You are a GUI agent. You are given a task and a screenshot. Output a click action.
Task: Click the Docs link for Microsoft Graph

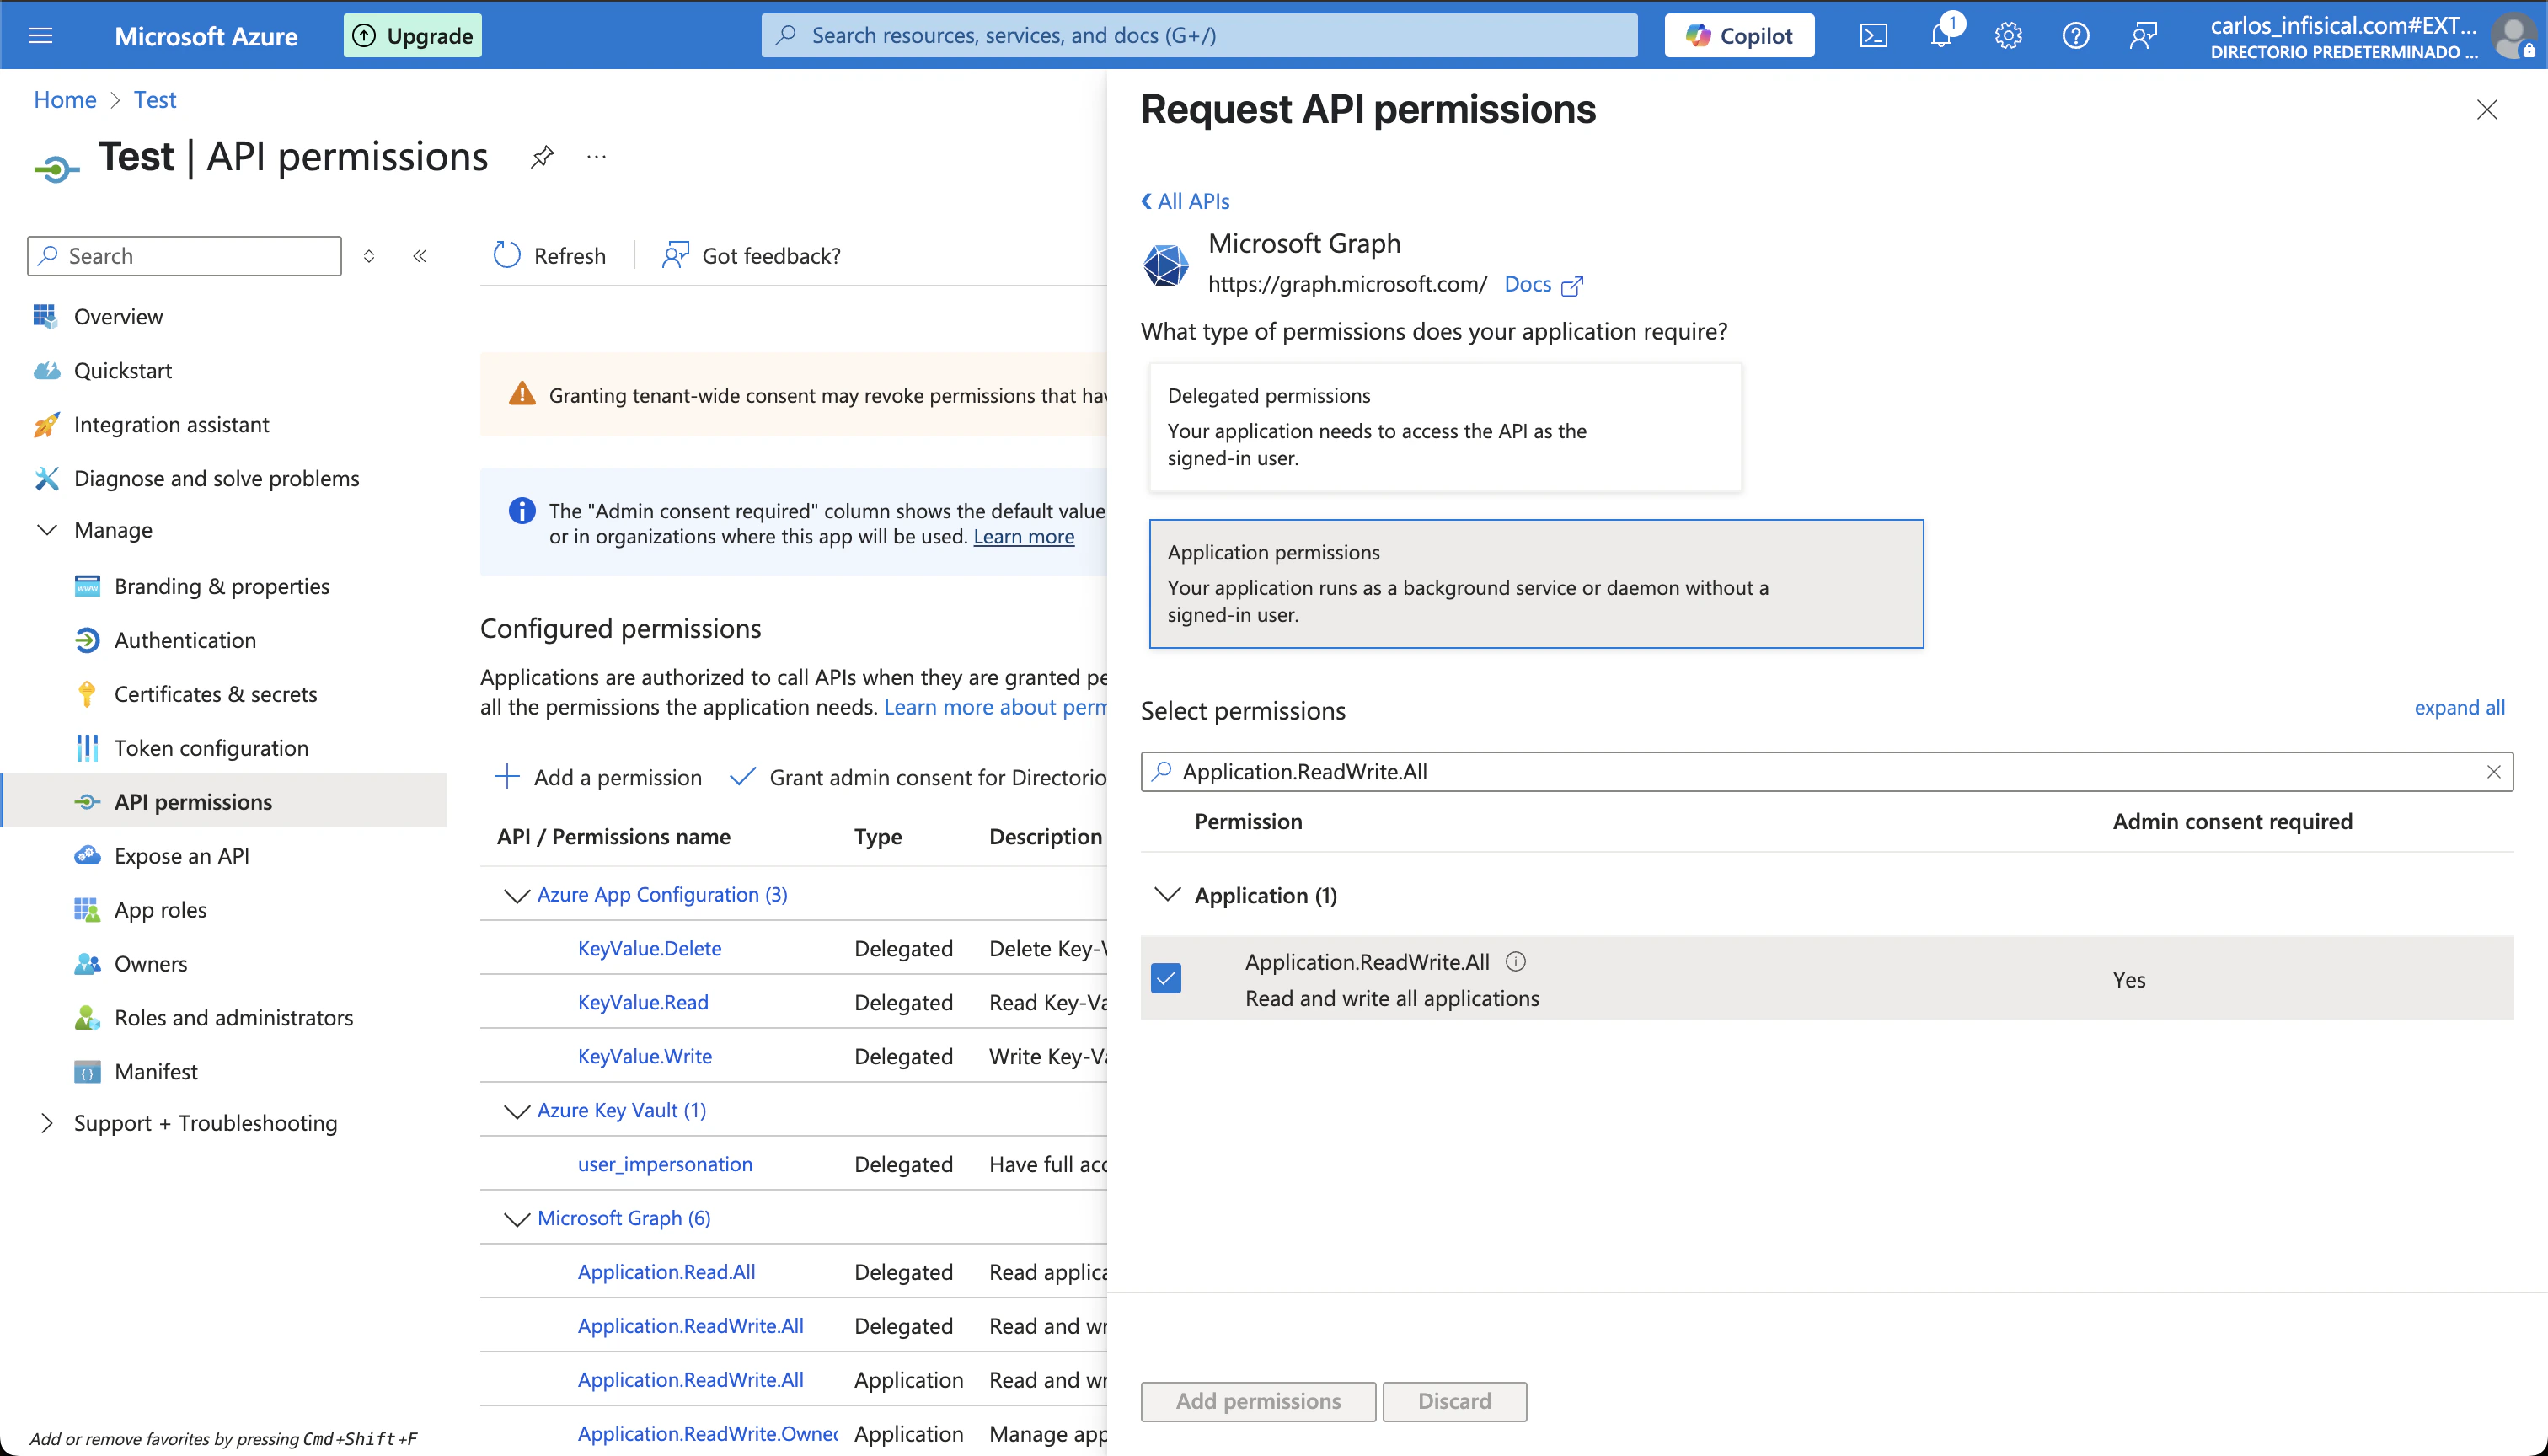tap(1528, 285)
